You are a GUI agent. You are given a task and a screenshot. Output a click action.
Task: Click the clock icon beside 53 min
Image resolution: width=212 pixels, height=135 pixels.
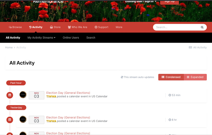click(x=170, y=95)
